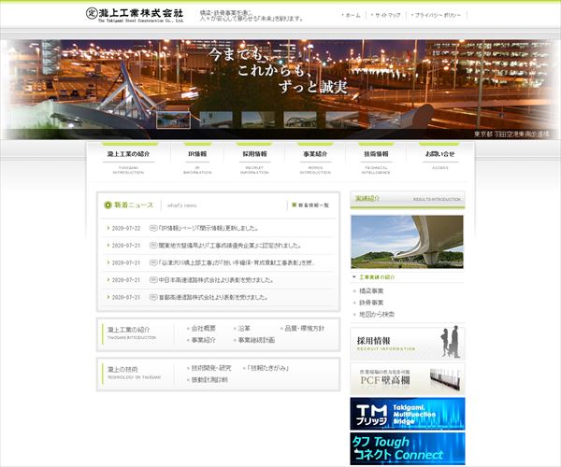This screenshot has width=561, height=467.
Task: Click 瀧上工業の紹介 section heading in lower box
Action: [x=128, y=330]
